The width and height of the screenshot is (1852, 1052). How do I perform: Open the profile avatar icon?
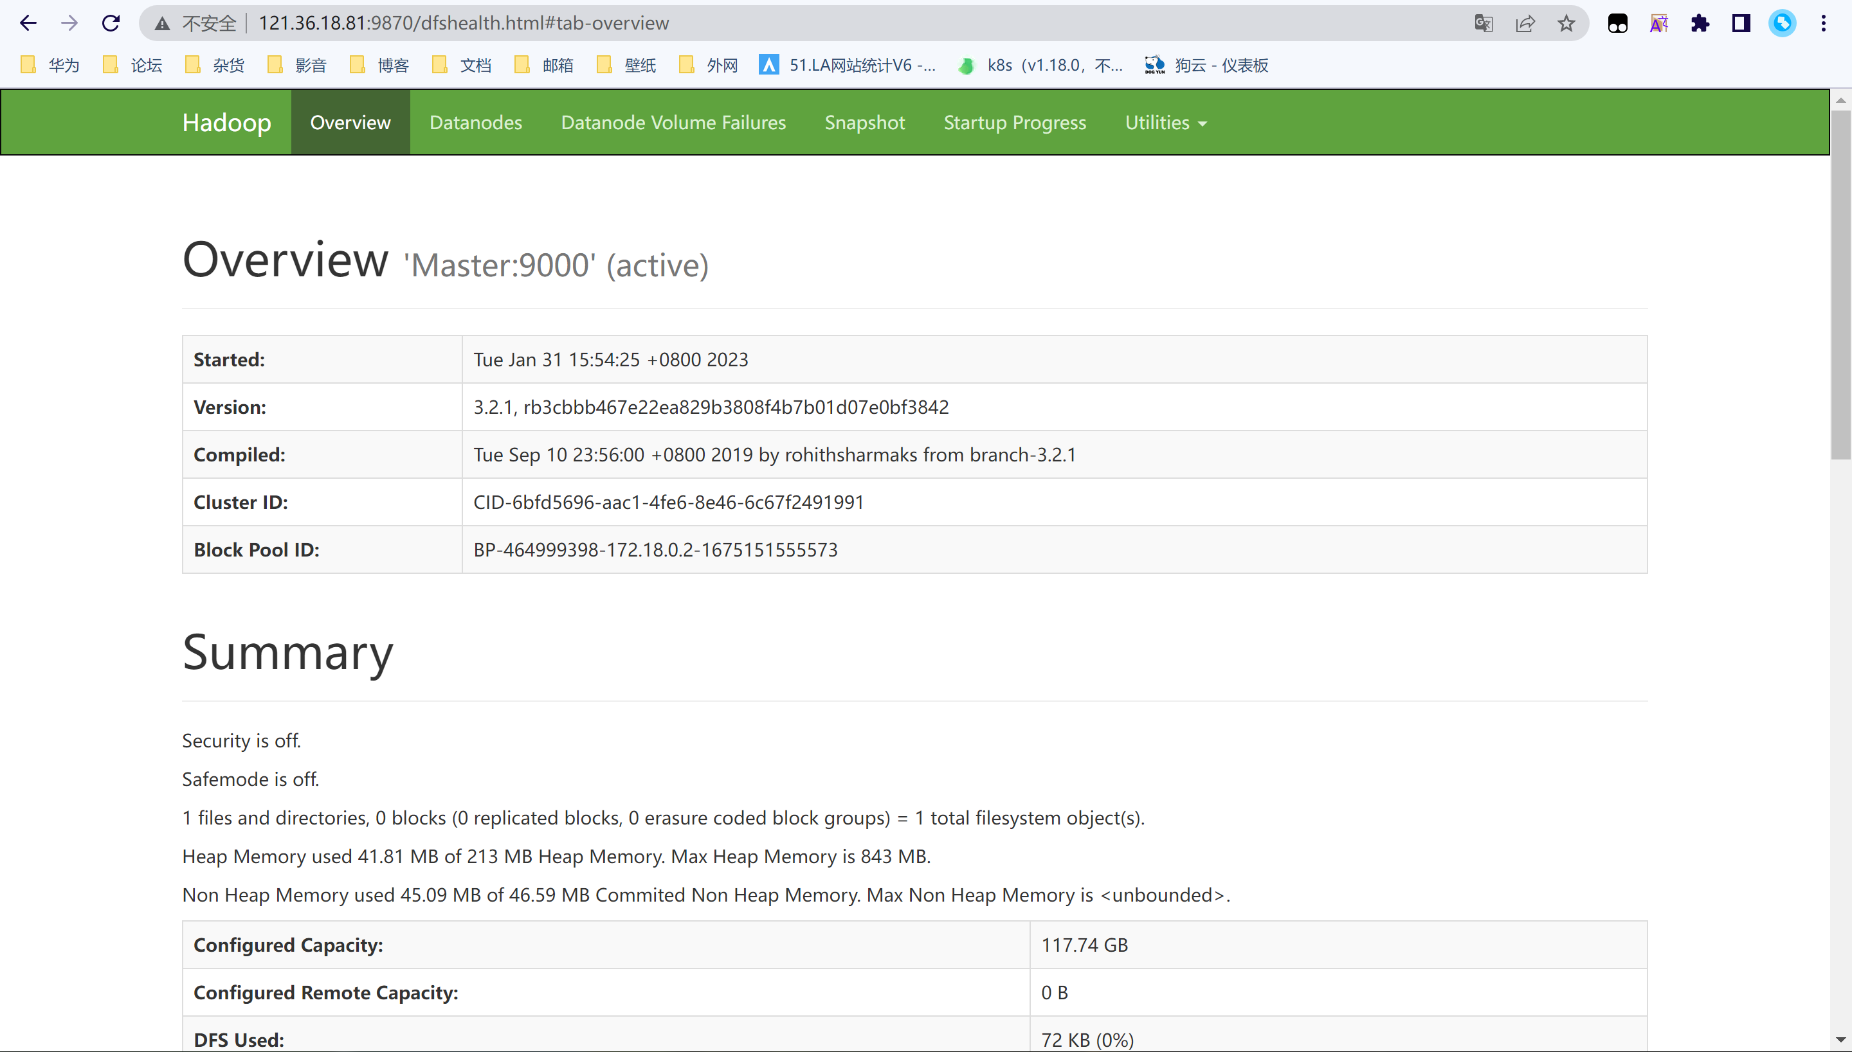point(1782,23)
